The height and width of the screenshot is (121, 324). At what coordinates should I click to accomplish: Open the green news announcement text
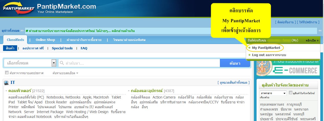[x=80, y=31]
